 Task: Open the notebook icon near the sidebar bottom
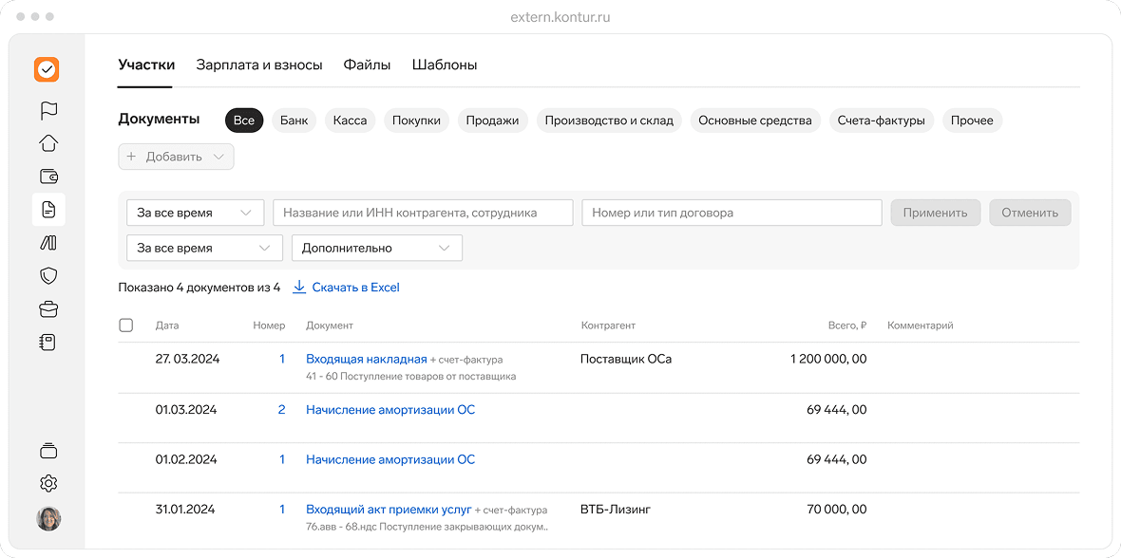(x=48, y=342)
